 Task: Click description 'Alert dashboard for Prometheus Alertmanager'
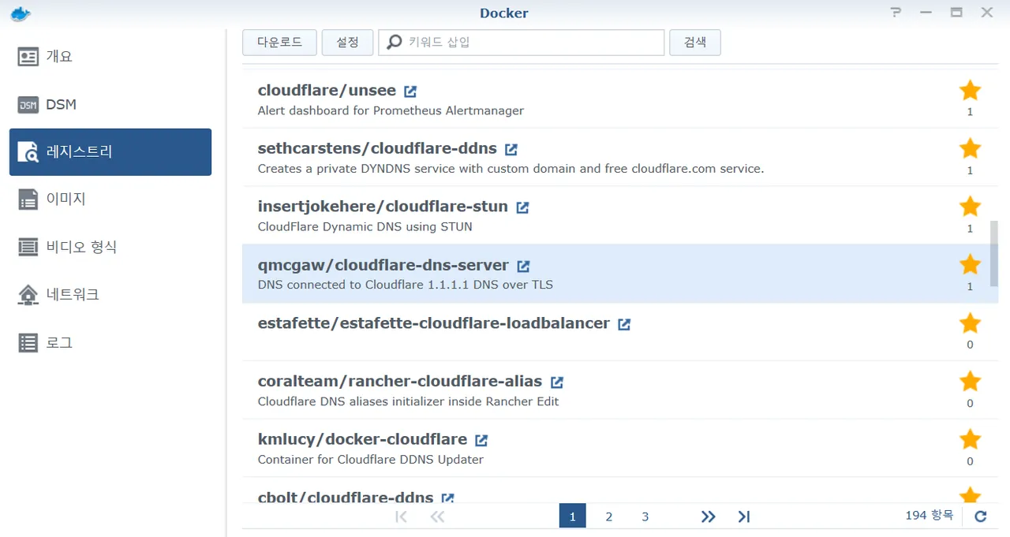click(391, 110)
